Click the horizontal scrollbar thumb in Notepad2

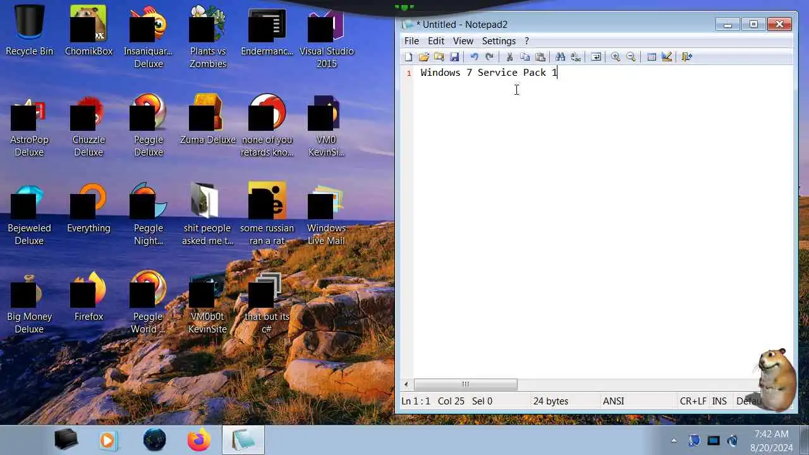click(x=465, y=384)
